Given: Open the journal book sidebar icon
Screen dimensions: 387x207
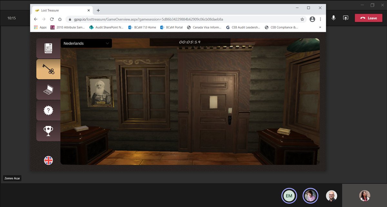Looking at the screenshot, I should [x=48, y=48].
